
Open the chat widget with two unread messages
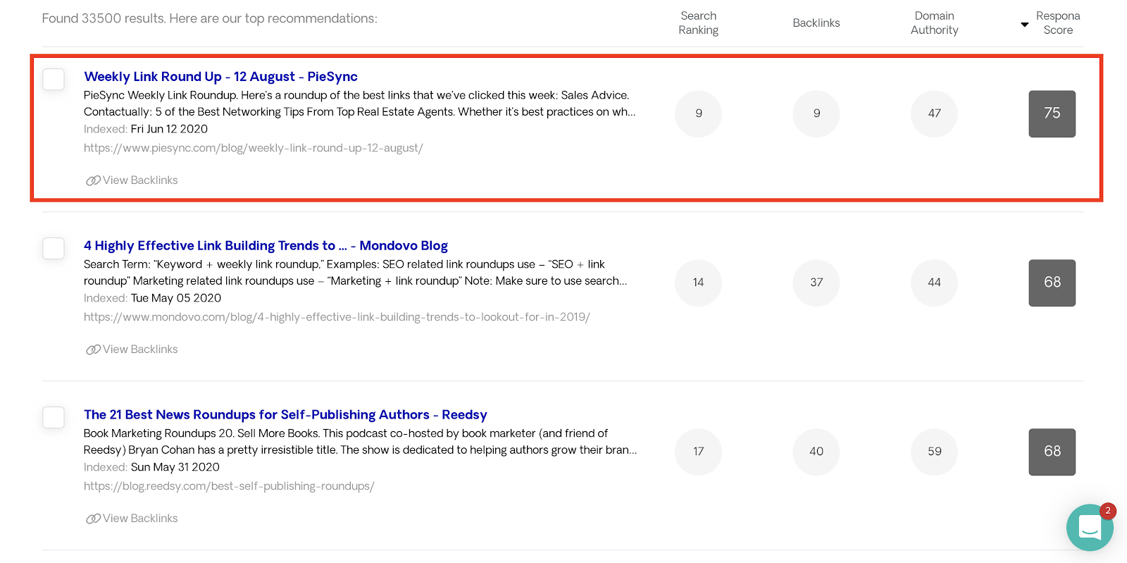[1090, 527]
